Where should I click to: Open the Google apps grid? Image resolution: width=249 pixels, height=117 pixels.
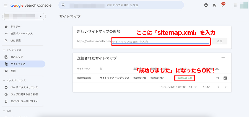click(236, 5)
